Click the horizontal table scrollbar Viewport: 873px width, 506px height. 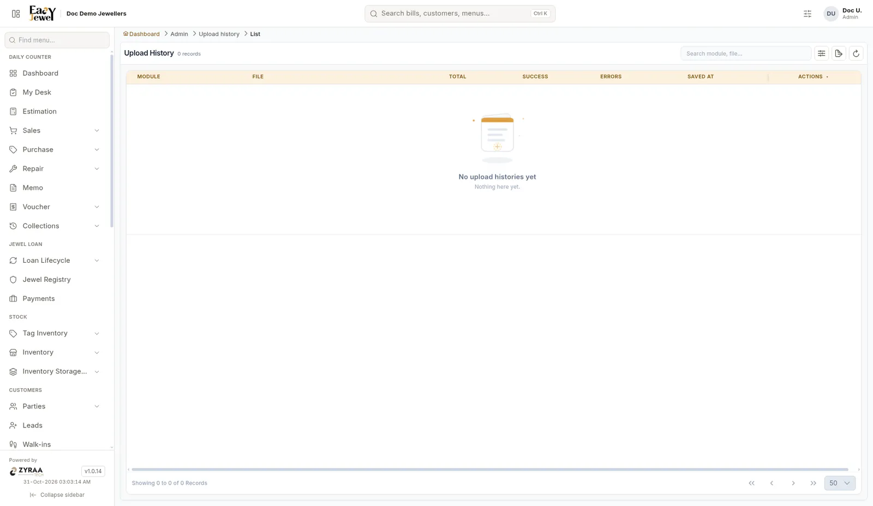pyautogui.click(x=490, y=469)
